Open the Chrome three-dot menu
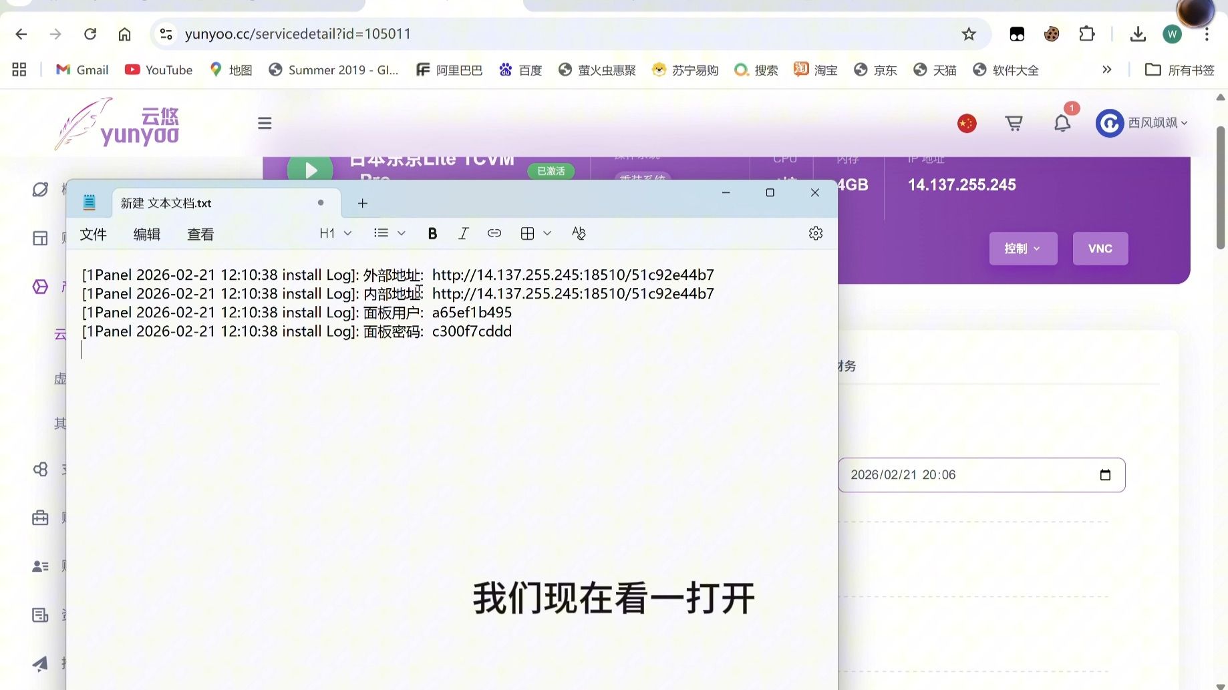This screenshot has height=690, width=1228. point(1207,34)
